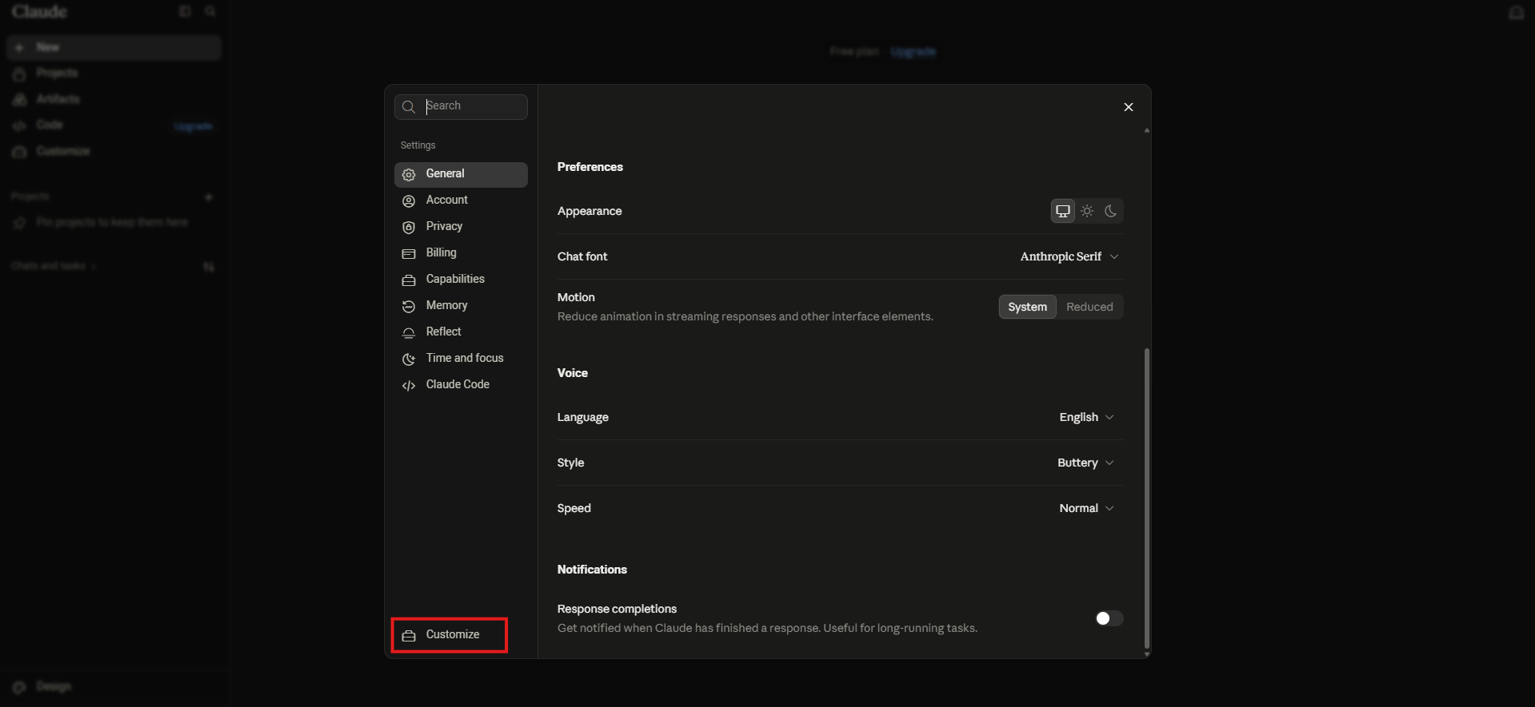Image resolution: width=1535 pixels, height=707 pixels.
Task: Toggle the Response completions notification switch
Action: click(x=1109, y=618)
